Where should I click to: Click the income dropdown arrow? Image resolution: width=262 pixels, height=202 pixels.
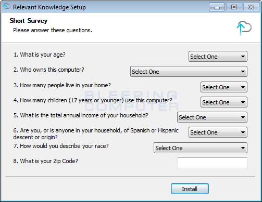(x=243, y=117)
